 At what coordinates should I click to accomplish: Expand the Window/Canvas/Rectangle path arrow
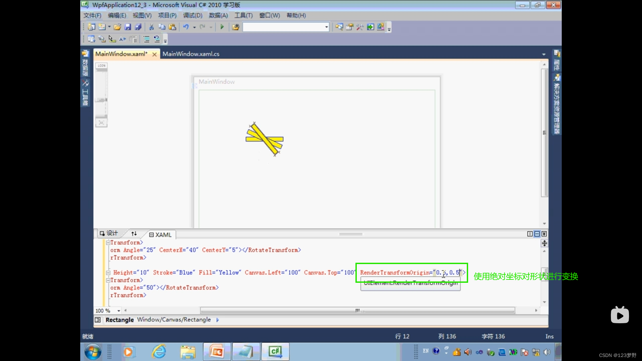[217, 320]
